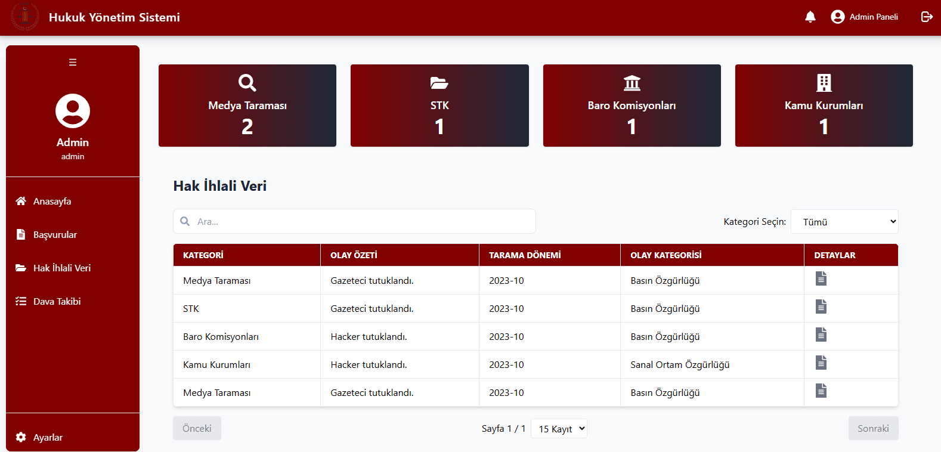Click the 'admin' role text under Admin name
Viewport: 941px width, 452px height.
coord(73,156)
